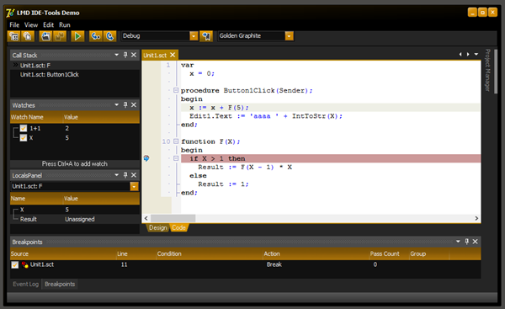
Task: Switch to the Design tab
Action: point(158,228)
